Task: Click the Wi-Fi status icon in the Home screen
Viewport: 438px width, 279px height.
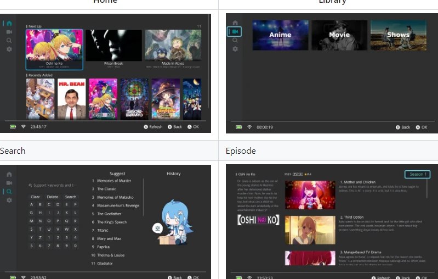Action: click(23, 126)
